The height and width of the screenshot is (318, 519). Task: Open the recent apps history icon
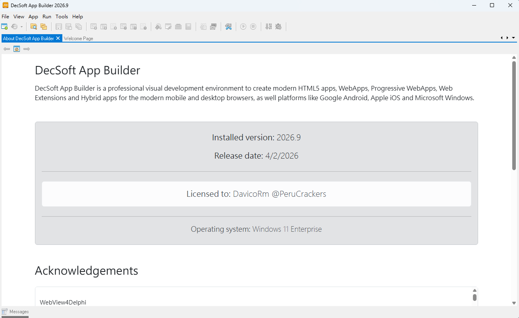(14, 27)
